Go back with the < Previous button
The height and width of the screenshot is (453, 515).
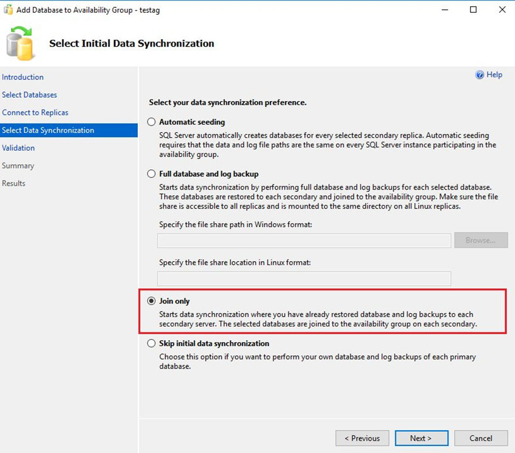pos(362,438)
